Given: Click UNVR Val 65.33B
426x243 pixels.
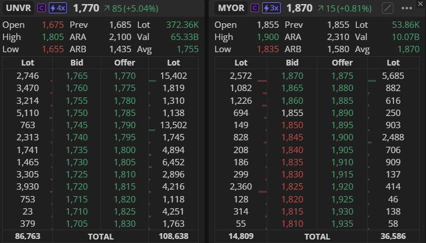Looking at the screenshot, I should pos(185,37).
